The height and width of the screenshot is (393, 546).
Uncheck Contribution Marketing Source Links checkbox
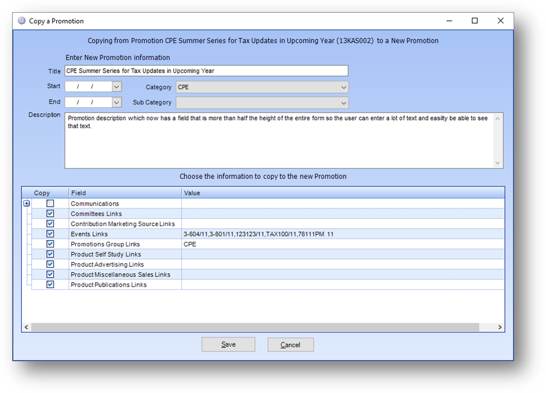click(x=50, y=224)
